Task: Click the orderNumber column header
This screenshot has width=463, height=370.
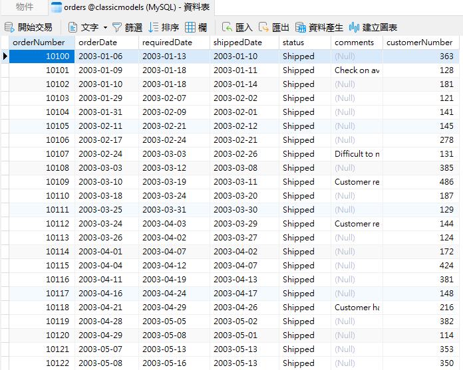Action: (x=39, y=43)
